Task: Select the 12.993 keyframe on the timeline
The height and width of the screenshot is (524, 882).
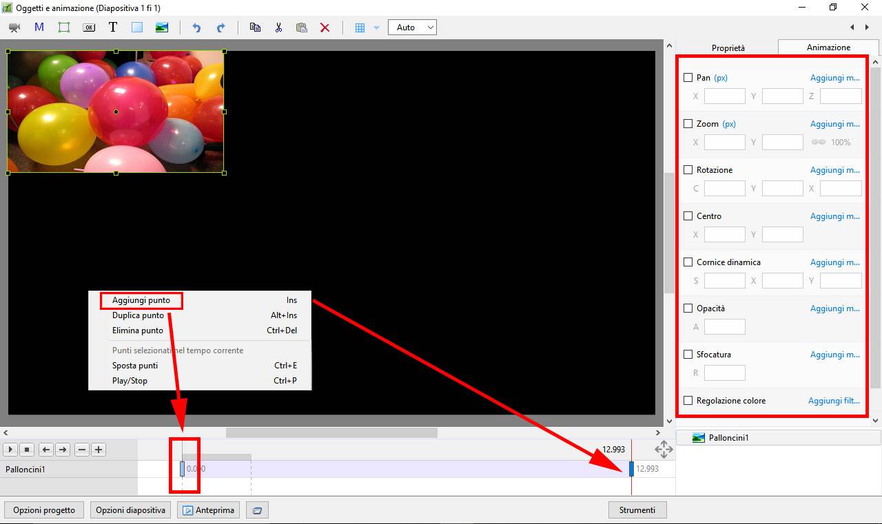Action: tap(631, 469)
